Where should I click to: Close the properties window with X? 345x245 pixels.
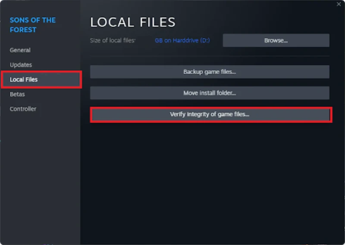tap(339, 4)
